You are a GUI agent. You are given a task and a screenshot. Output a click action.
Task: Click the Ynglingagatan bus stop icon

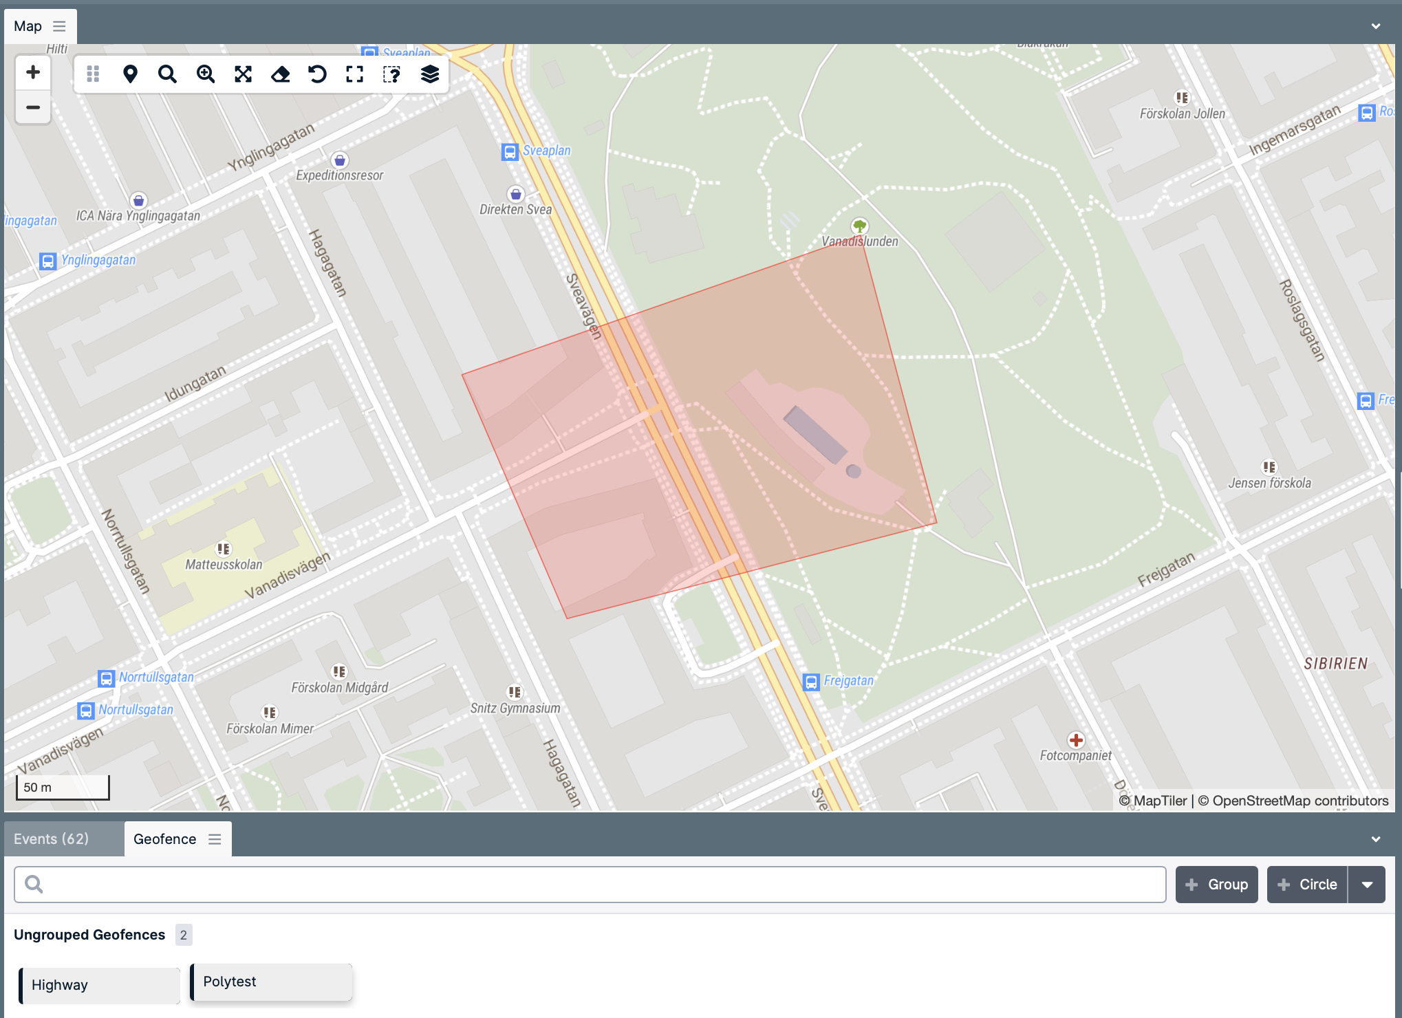pos(47,261)
